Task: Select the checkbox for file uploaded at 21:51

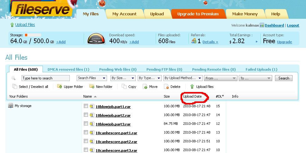Action: 86,141
